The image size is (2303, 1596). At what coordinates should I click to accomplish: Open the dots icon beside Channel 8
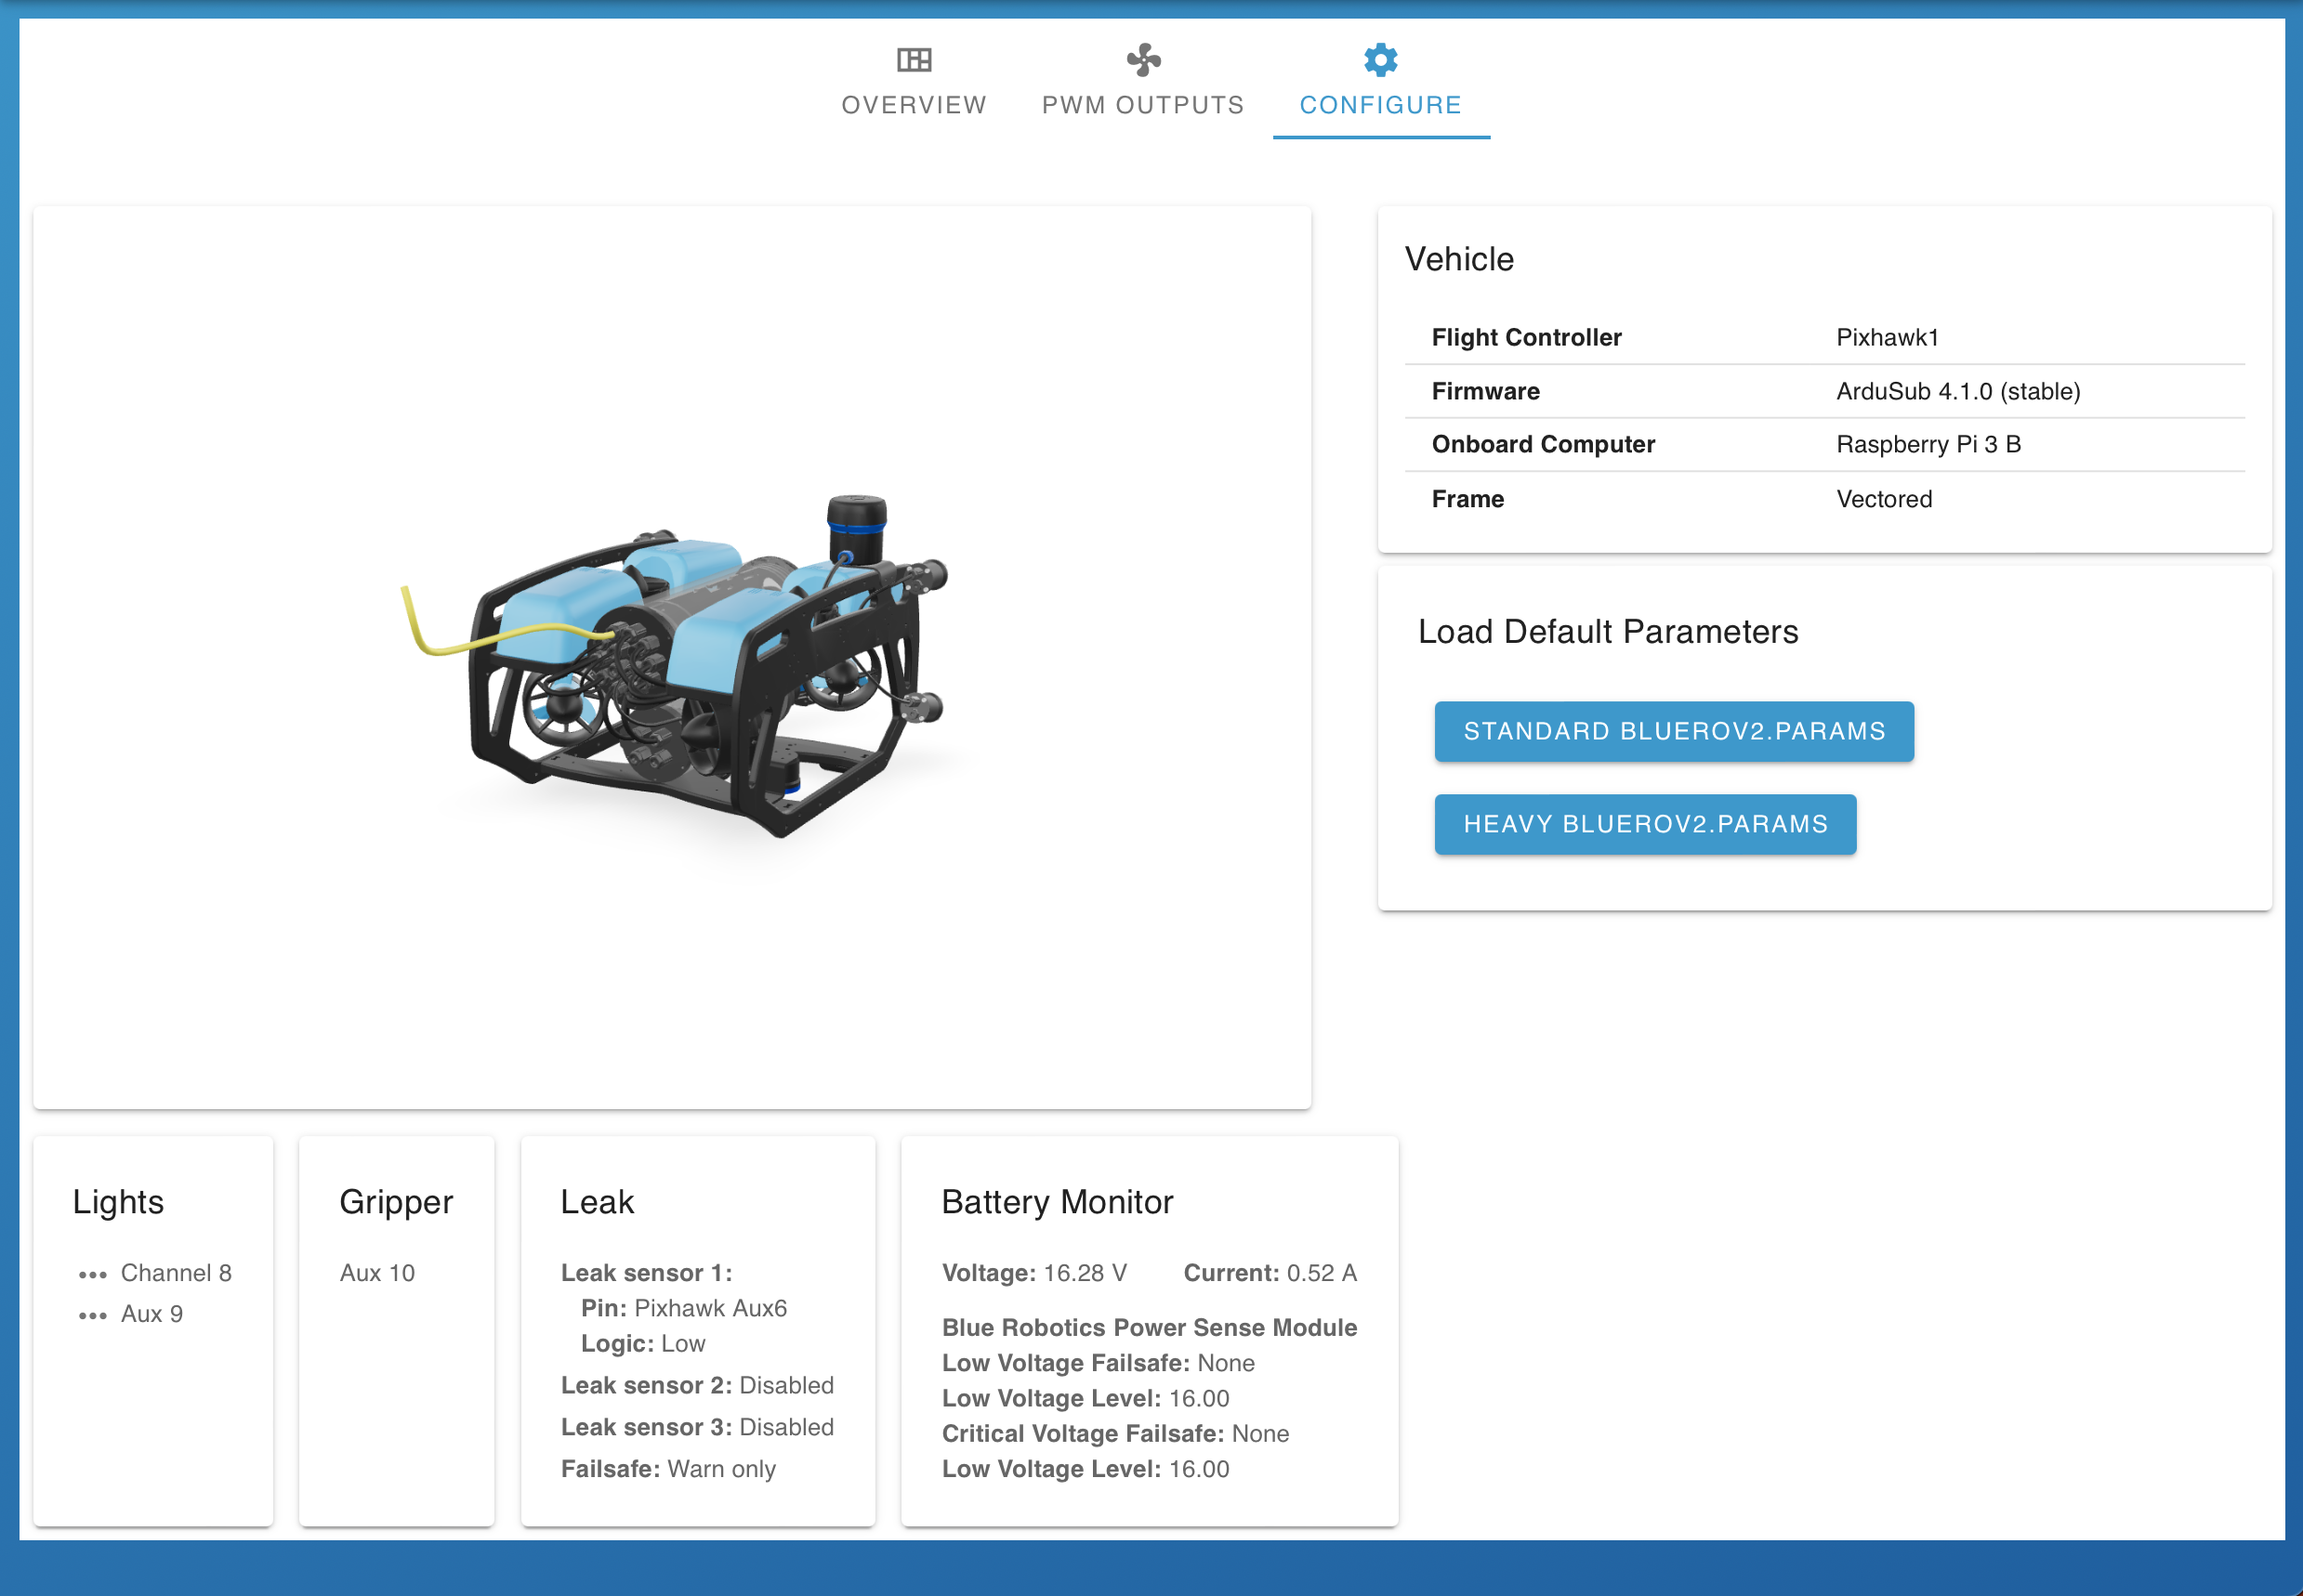[x=92, y=1274]
